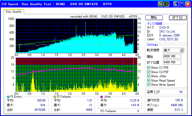192x116 pixels.
Task: Click the magenta Jitter color swatch
Action: click(101, 97)
